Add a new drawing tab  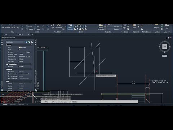[32, 35]
